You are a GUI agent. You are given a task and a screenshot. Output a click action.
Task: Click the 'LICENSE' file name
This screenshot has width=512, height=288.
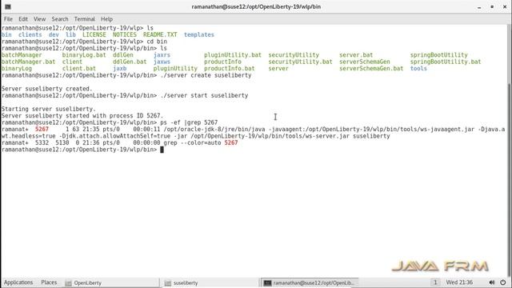coord(94,34)
